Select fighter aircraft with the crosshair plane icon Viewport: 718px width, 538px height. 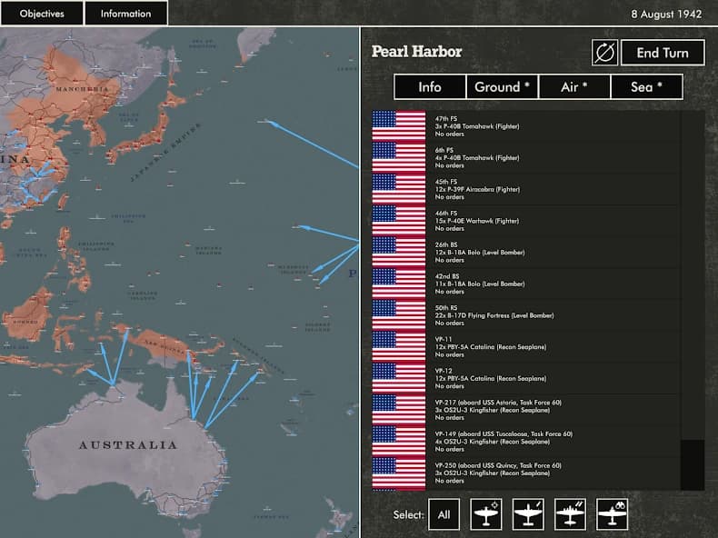(x=486, y=514)
